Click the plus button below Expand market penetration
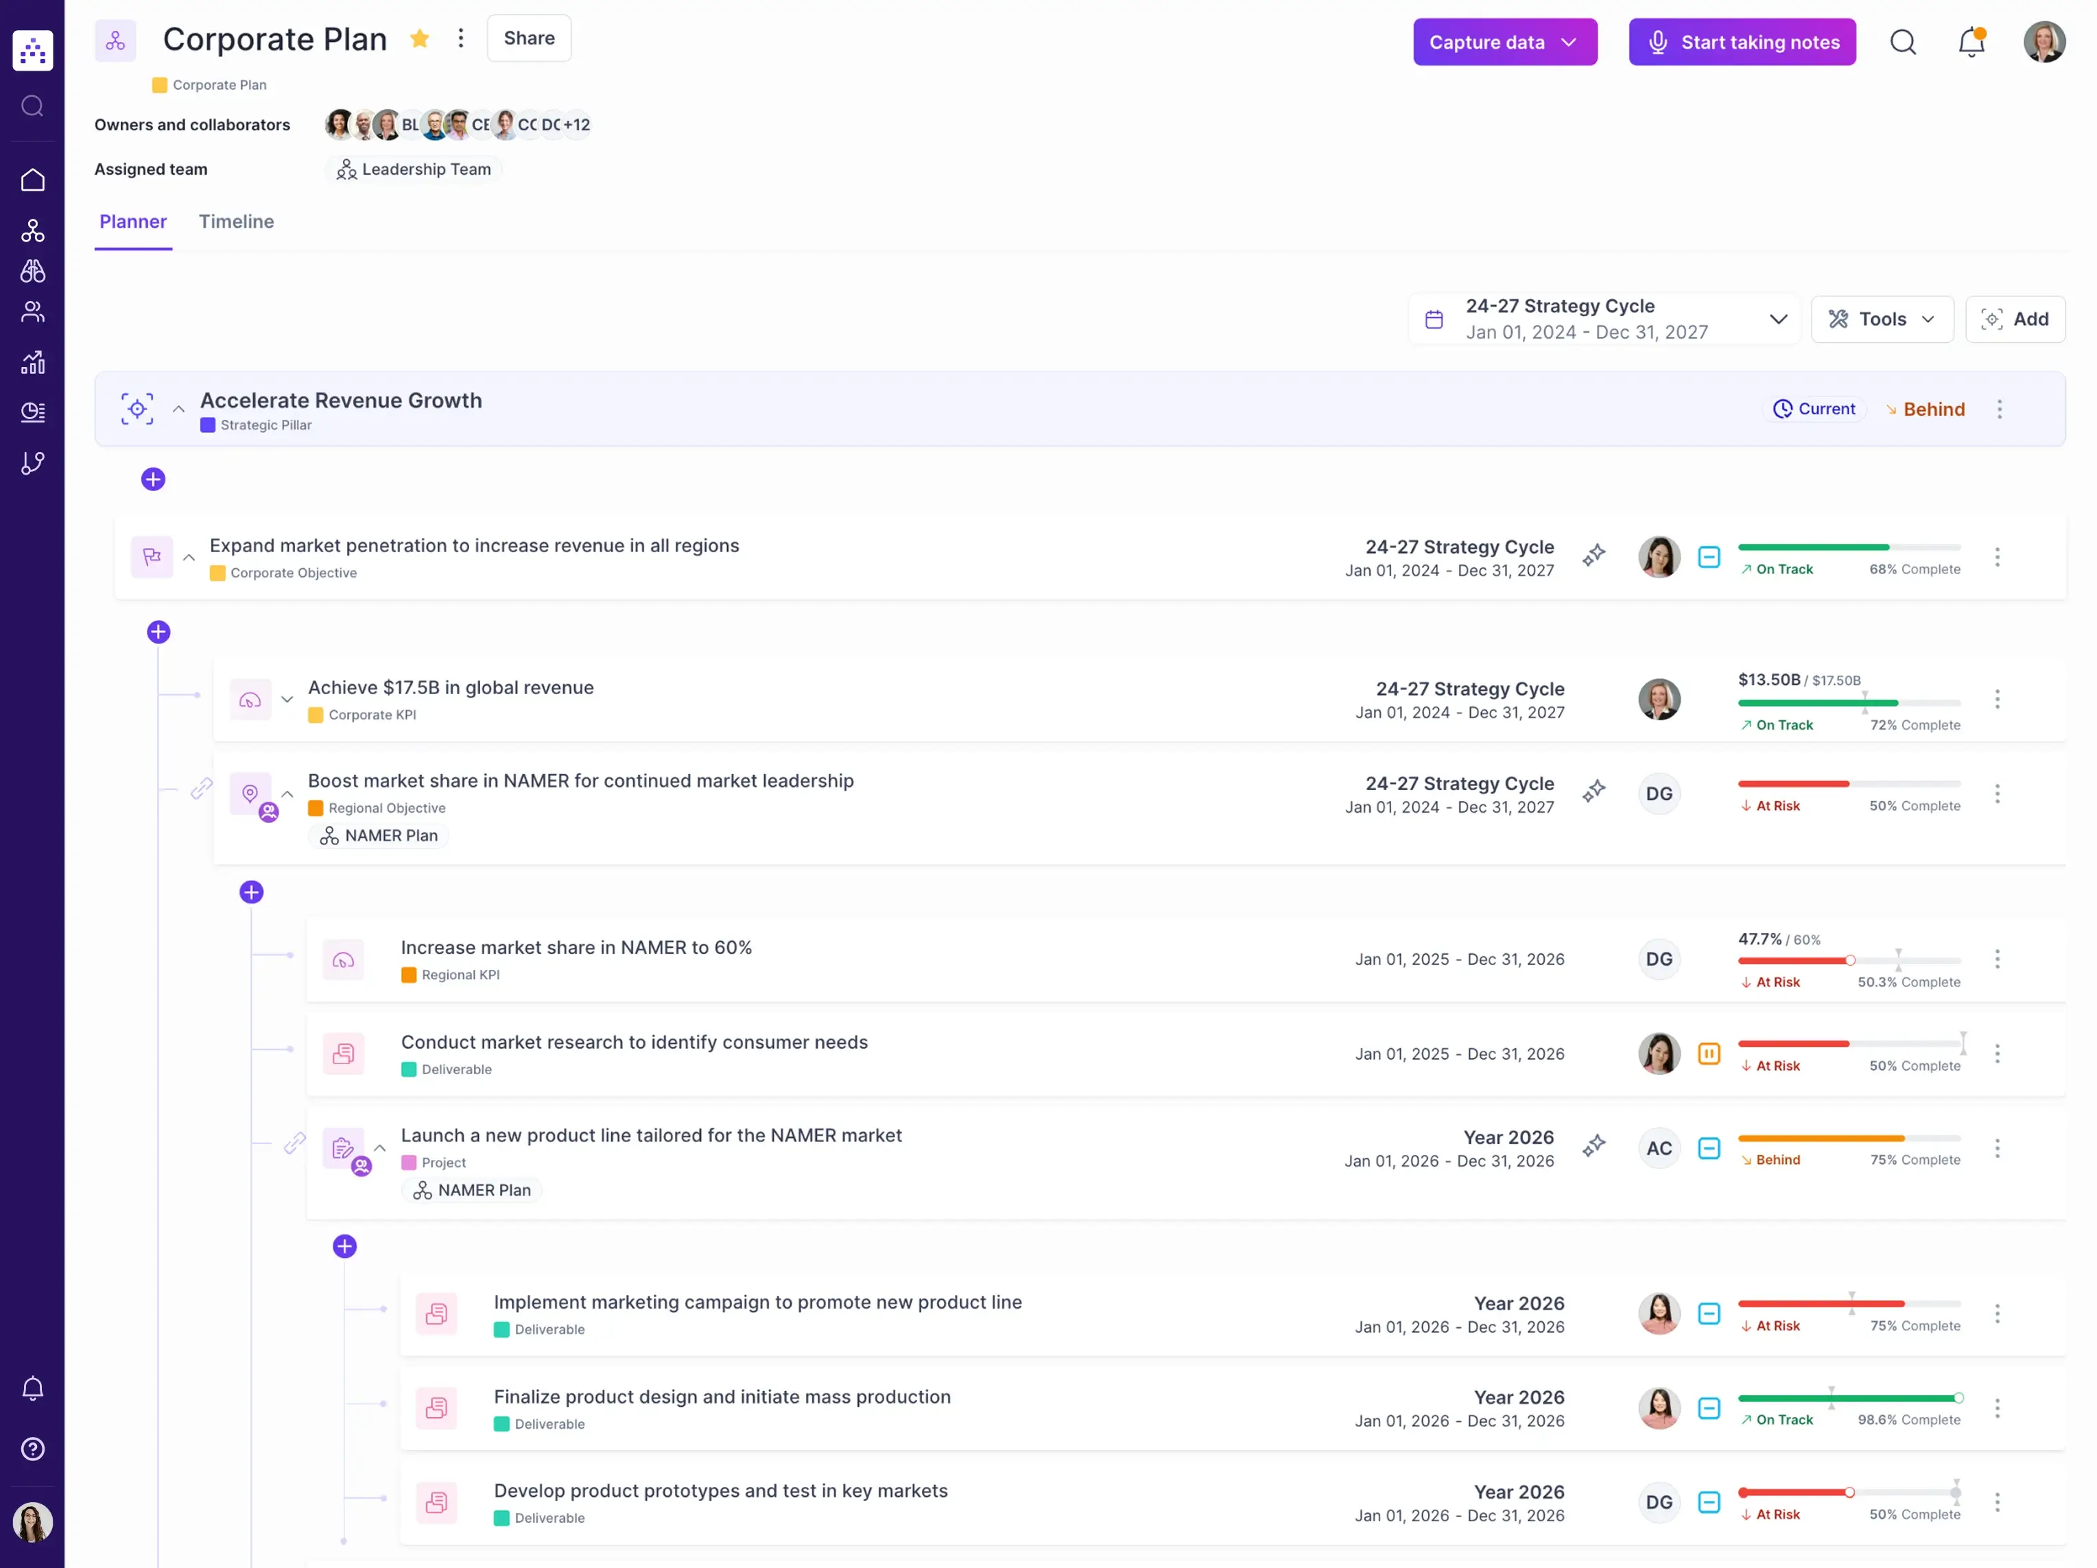The image size is (2097, 1568). [x=158, y=632]
